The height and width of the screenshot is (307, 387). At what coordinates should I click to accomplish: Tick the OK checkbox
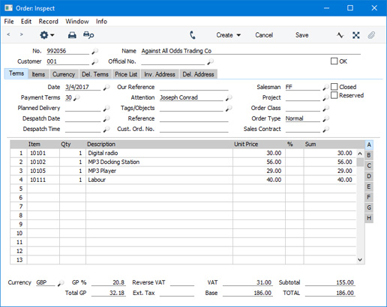tap(334, 61)
